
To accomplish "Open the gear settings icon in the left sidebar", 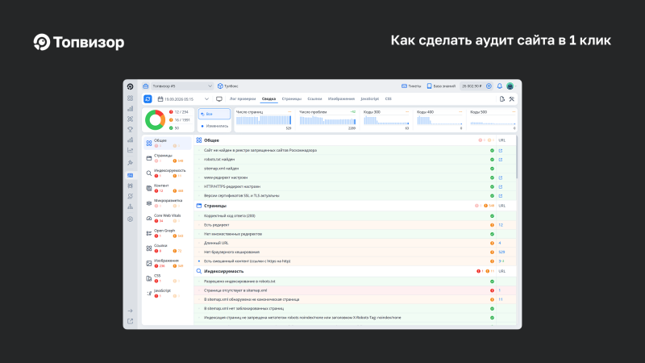I will (130, 219).
